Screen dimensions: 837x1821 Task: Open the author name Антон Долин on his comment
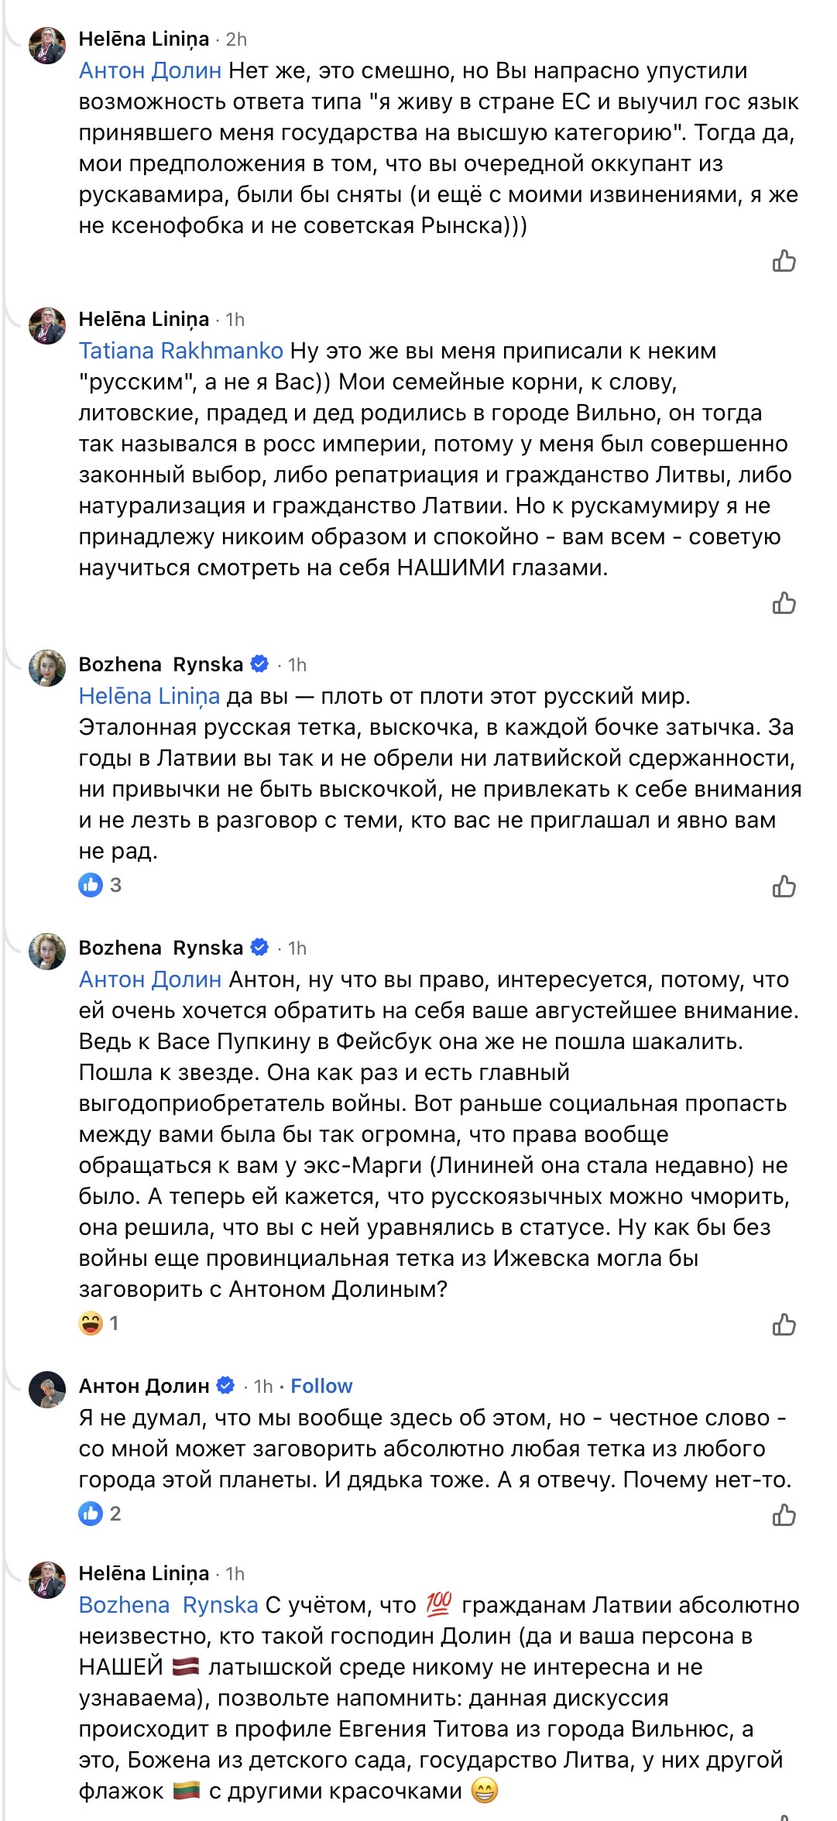(144, 1386)
